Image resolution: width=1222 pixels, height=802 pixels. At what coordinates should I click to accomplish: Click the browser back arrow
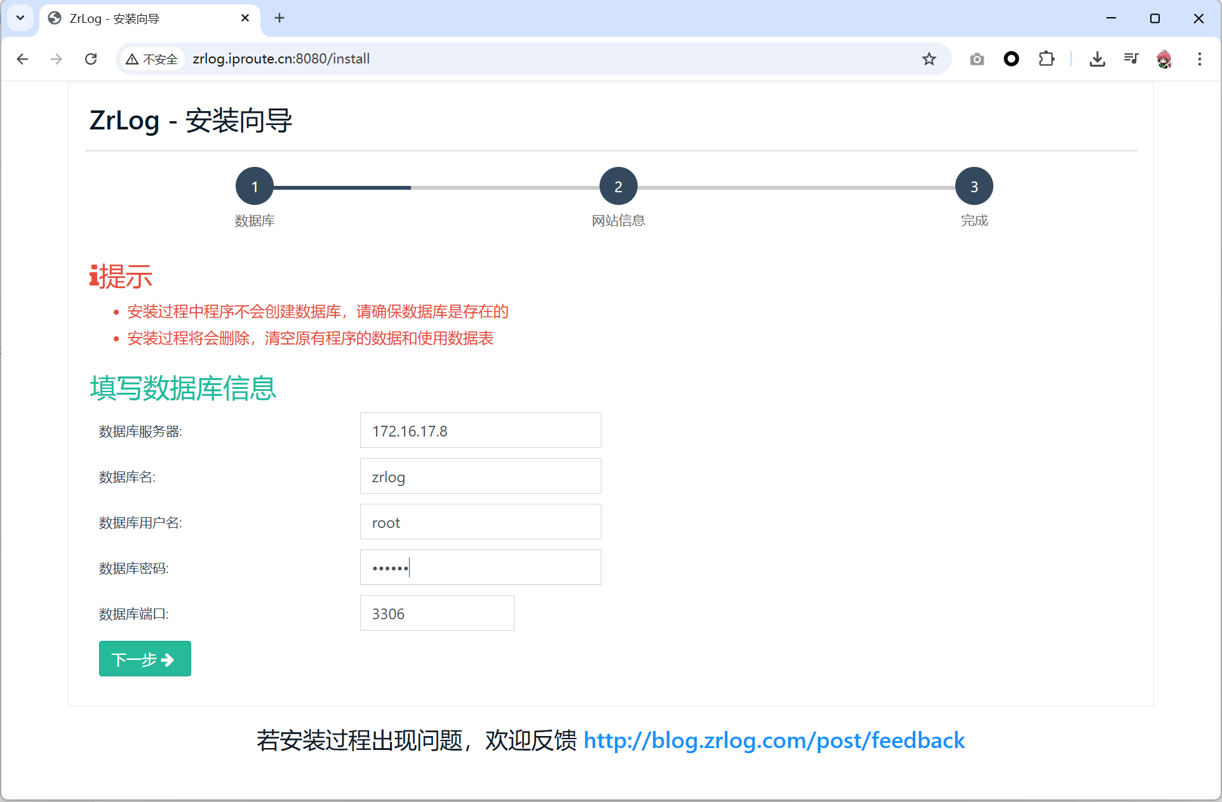[23, 59]
